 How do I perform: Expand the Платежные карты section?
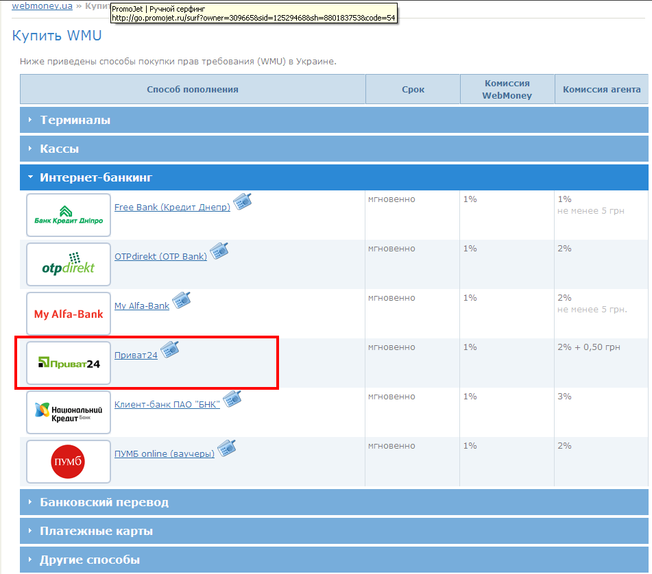click(x=334, y=531)
